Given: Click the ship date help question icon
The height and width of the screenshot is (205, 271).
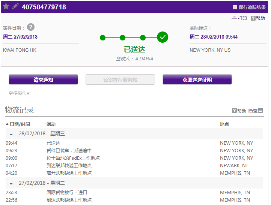Looking at the screenshot, I should pos(31,27).
